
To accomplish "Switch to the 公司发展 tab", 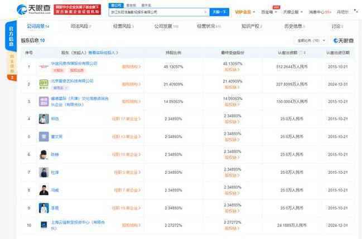I will 166,26.
